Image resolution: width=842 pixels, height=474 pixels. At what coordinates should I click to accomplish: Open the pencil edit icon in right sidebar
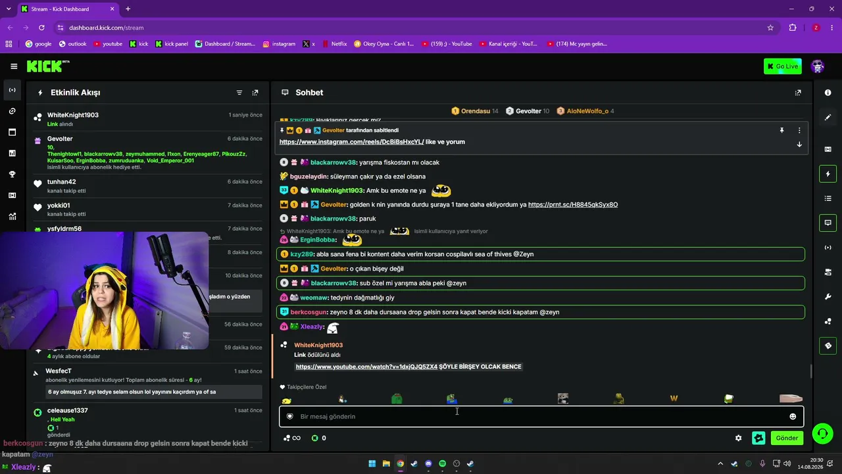coord(828,117)
